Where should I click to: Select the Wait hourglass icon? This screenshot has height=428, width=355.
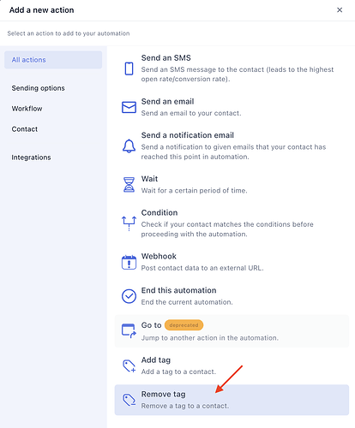[x=129, y=185]
